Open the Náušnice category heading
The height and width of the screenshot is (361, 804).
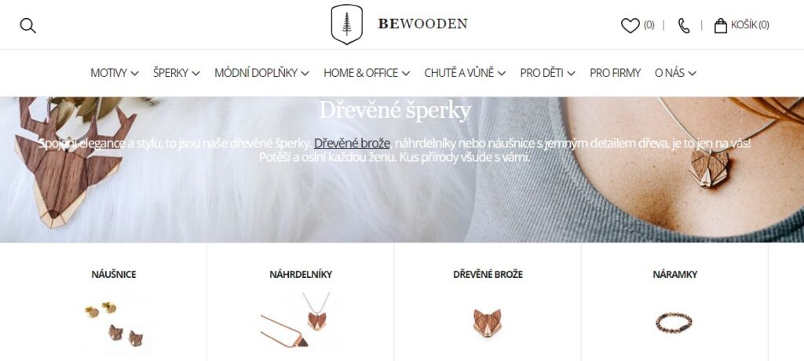[x=114, y=275]
